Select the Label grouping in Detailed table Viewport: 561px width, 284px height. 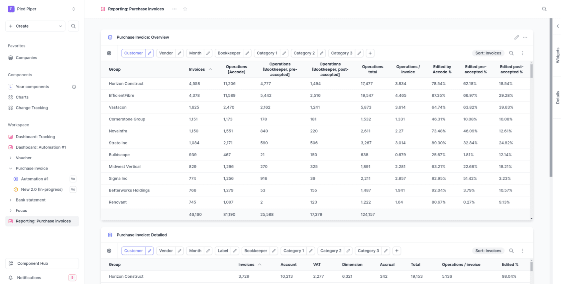click(x=223, y=251)
